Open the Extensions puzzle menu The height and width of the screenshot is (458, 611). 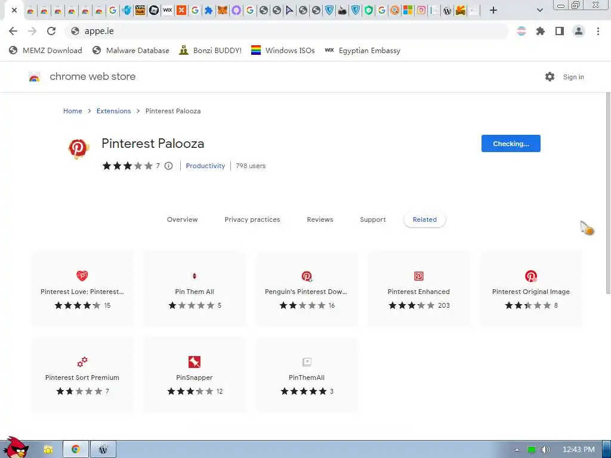tap(541, 31)
